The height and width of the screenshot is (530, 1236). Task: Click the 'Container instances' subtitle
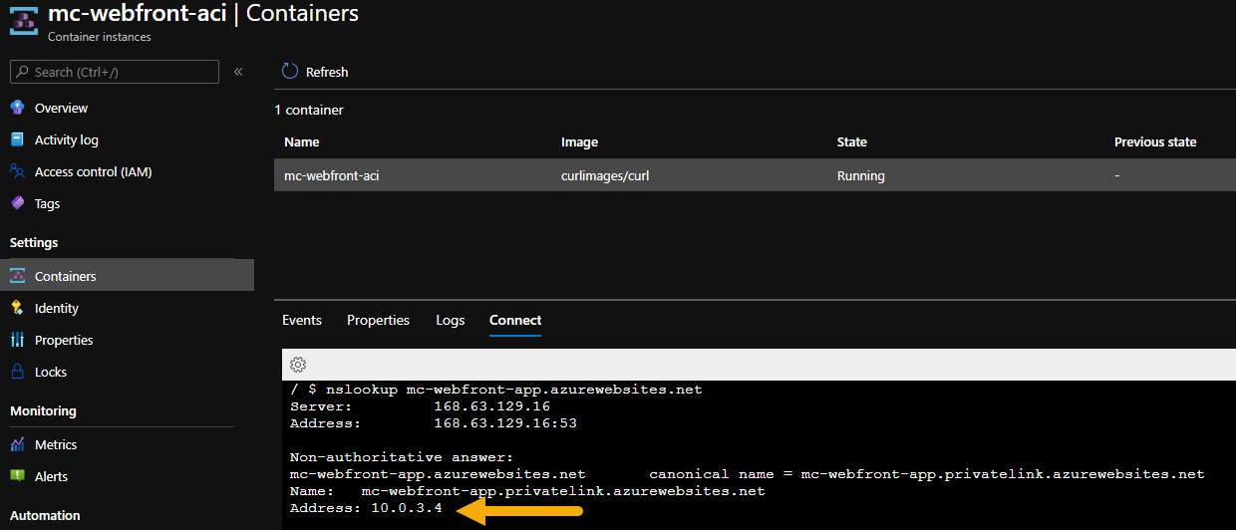click(100, 37)
